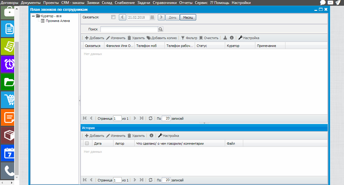
Task: Click the info icon in call plan toolbar
Action: click(x=232, y=38)
